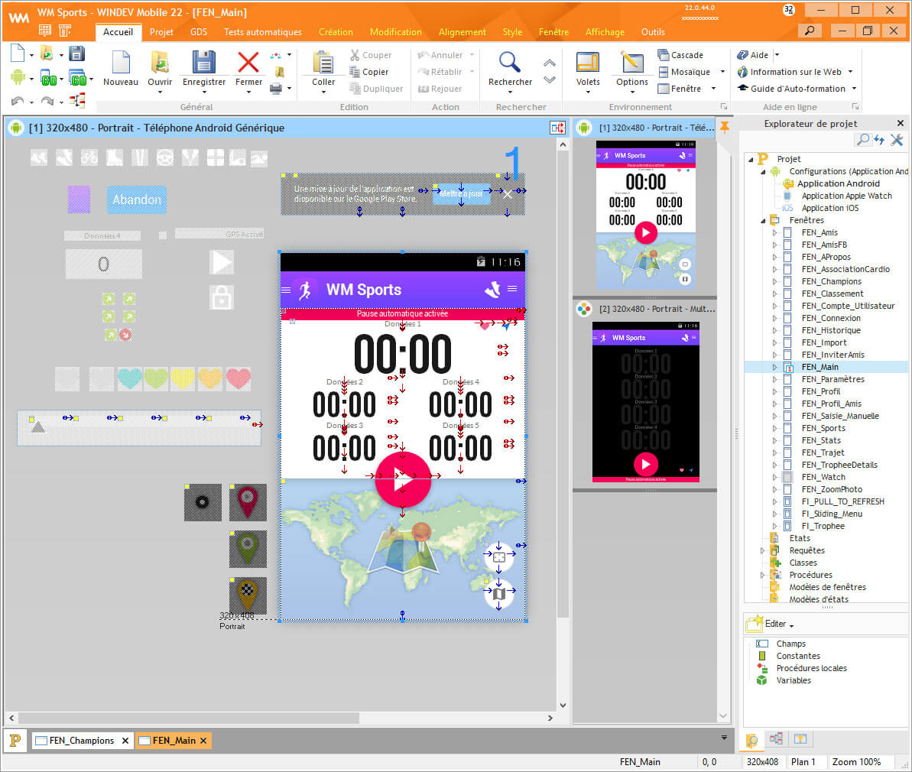The height and width of the screenshot is (772, 912).
Task: Click the orange pin icon beside preview pane
Action: 725,126
